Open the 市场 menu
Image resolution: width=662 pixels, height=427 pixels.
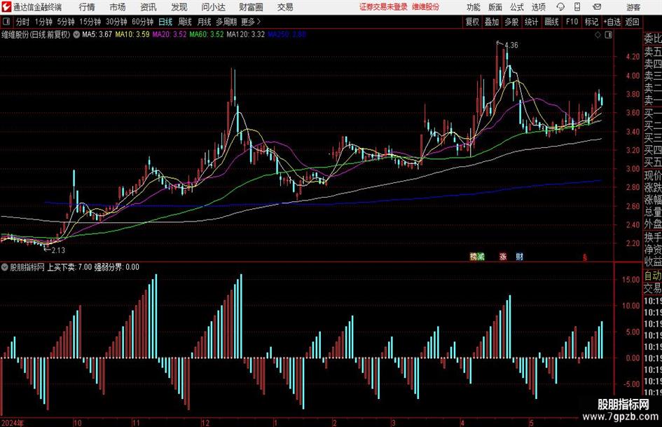pos(118,7)
